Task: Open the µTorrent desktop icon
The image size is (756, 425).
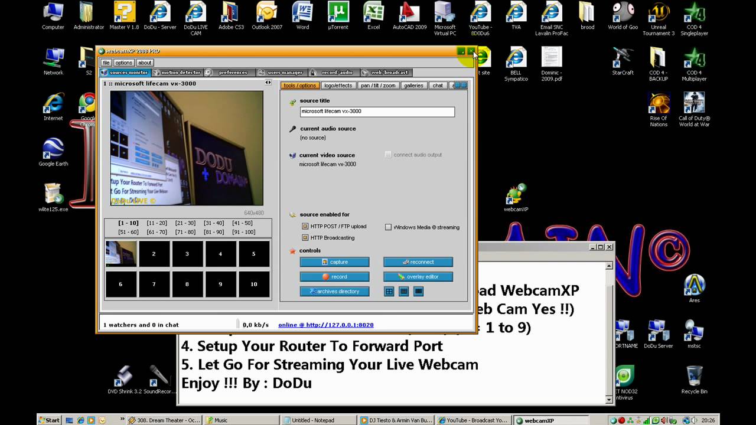Action: (x=338, y=16)
